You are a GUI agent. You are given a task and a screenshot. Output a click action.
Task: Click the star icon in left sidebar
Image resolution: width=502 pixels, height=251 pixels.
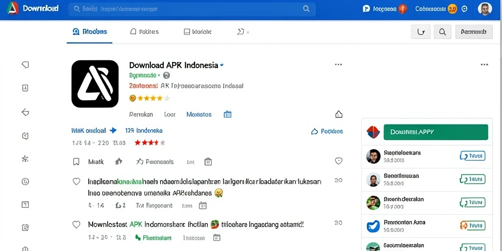(25, 158)
